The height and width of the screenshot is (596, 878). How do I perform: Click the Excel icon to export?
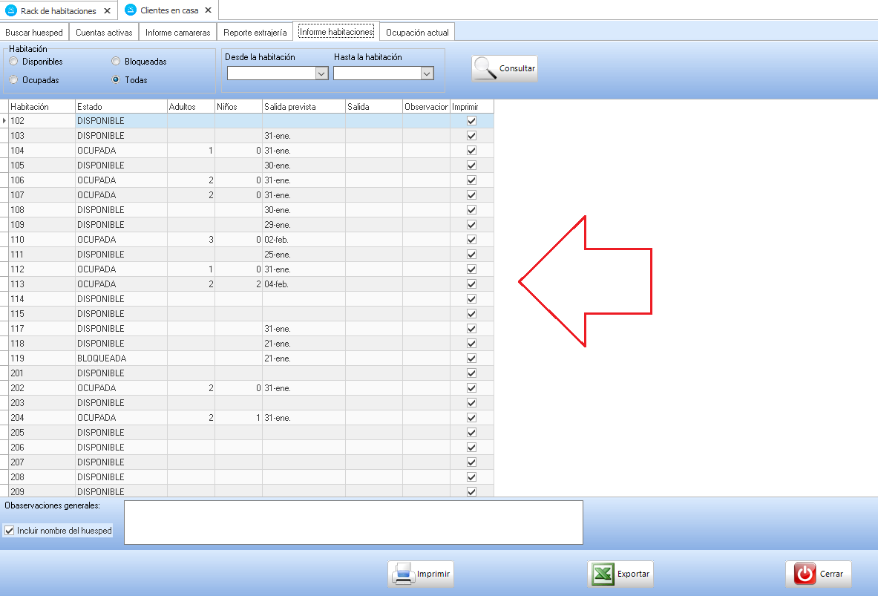point(603,574)
